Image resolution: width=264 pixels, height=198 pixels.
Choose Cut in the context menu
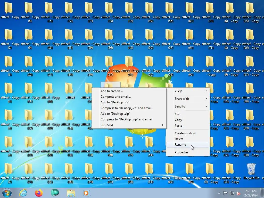tap(188, 114)
